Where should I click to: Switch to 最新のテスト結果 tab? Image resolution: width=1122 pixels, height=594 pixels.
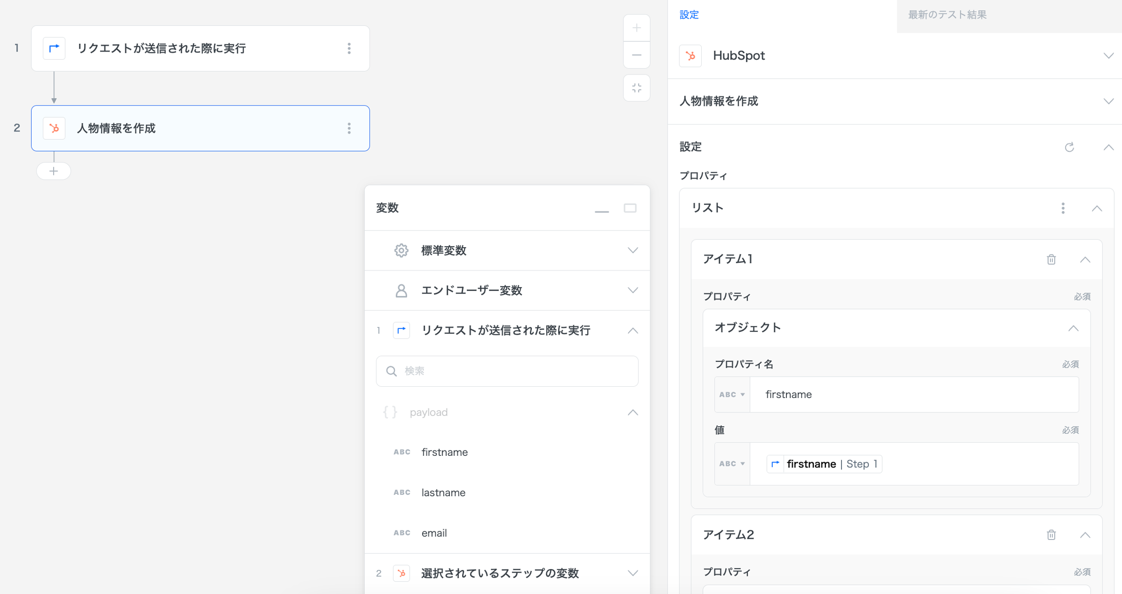947,15
